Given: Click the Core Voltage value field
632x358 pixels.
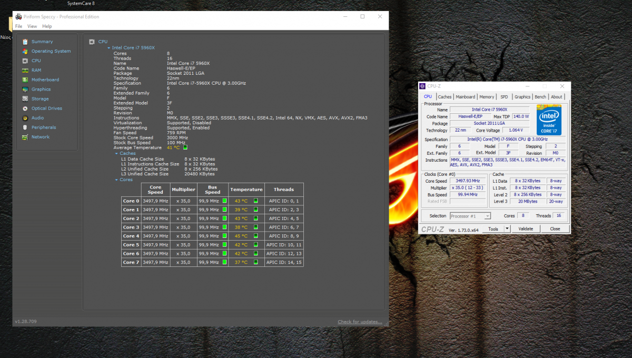Looking at the screenshot, I should 516,130.
